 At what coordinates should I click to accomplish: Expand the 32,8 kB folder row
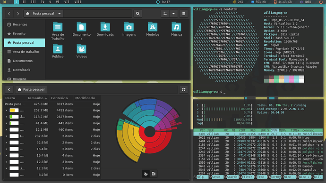6,143
